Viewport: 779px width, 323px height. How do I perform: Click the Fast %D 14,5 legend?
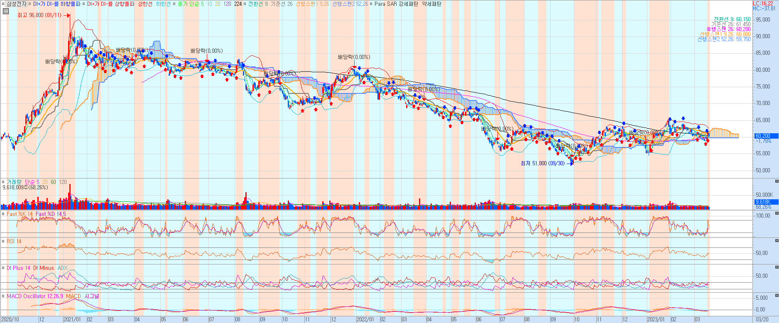click(51, 214)
